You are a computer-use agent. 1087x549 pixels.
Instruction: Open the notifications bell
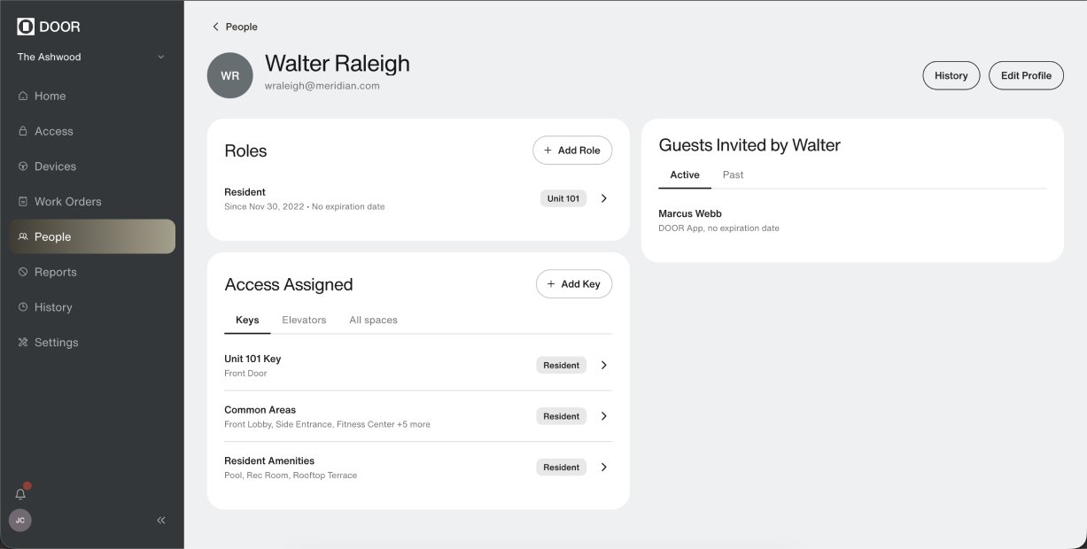click(x=20, y=494)
